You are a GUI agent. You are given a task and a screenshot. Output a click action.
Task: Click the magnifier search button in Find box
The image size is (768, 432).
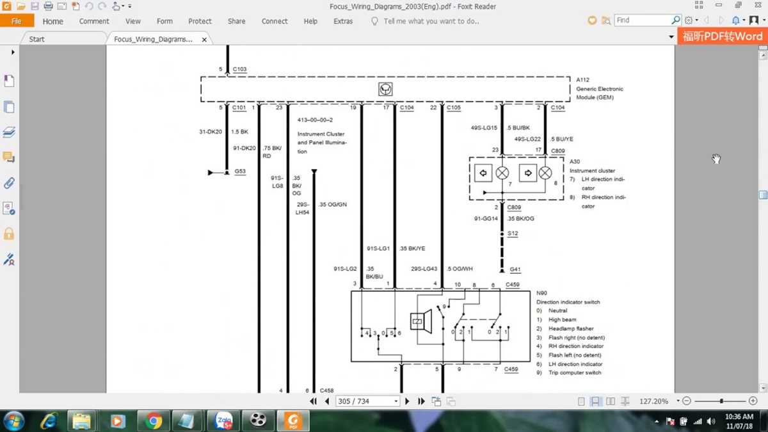(676, 20)
